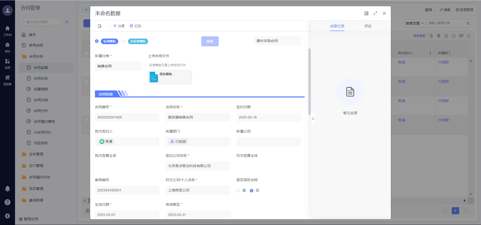Select the 标准模板 radio option
The height and width of the screenshot is (225, 481).
pos(97,41)
